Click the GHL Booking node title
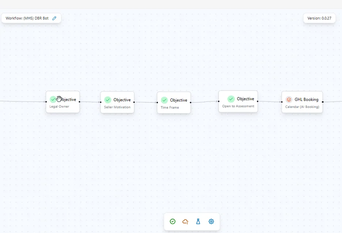Image resolution: width=342 pixels, height=233 pixels. [306, 100]
